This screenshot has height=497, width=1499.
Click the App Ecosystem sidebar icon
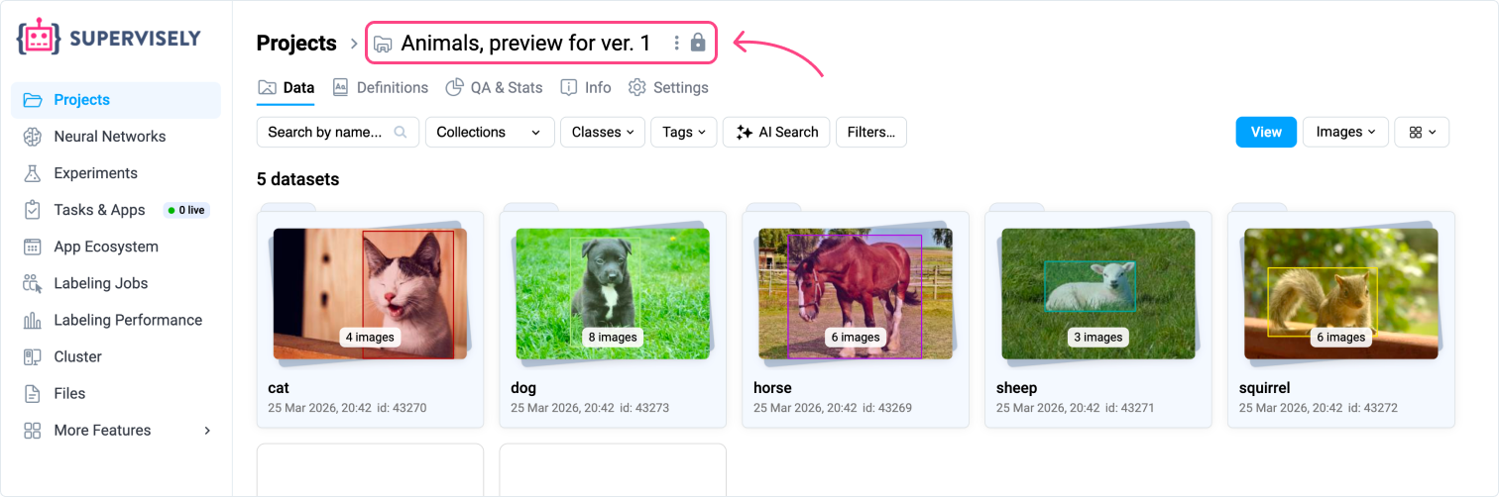tap(33, 247)
